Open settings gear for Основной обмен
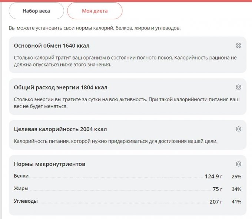 pyautogui.click(x=238, y=45)
